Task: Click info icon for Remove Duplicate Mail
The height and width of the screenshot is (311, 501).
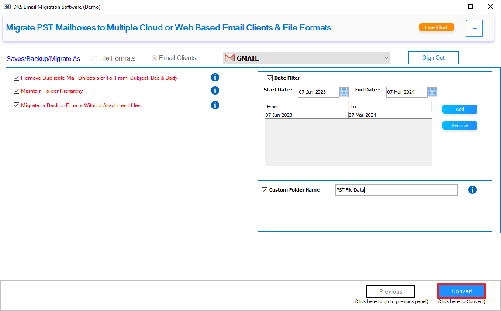Action: (x=215, y=78)
